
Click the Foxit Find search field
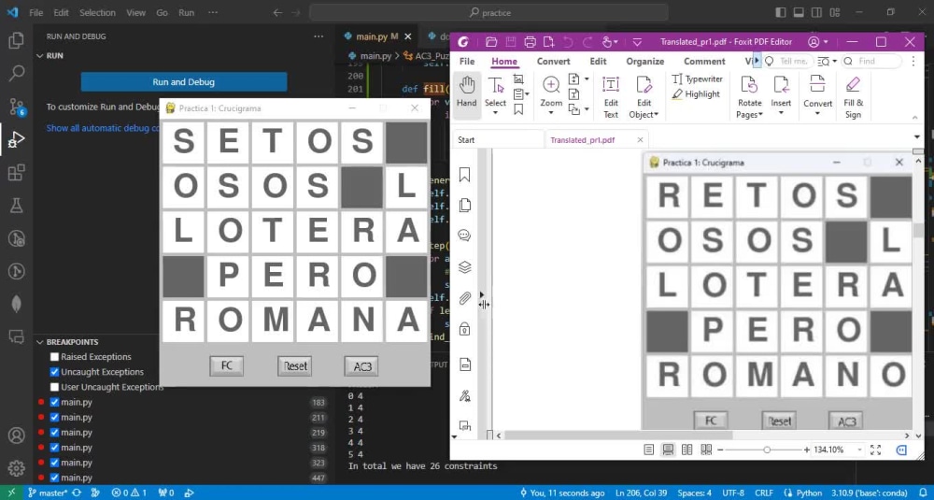tap(872, 61)
